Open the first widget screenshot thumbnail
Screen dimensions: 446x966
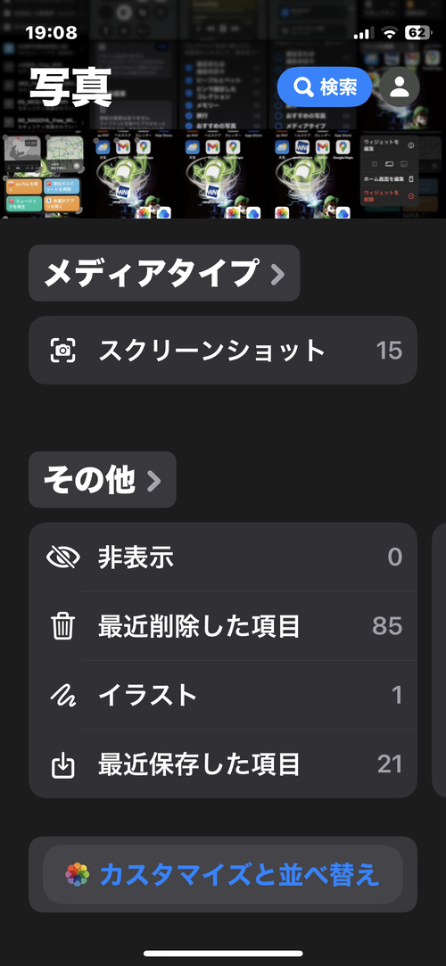(x=43, y=175)
